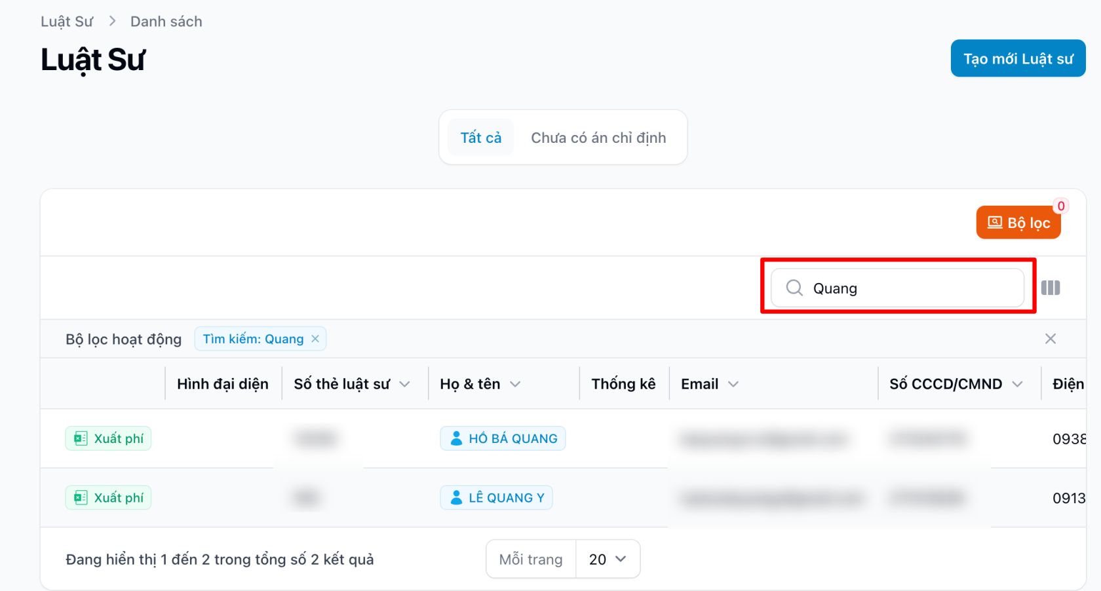Image resolution: width=1101 pixels, height=591 pixels.
Task: Click the Luật Sư breadcrumb link
Action: coord(67,22)
